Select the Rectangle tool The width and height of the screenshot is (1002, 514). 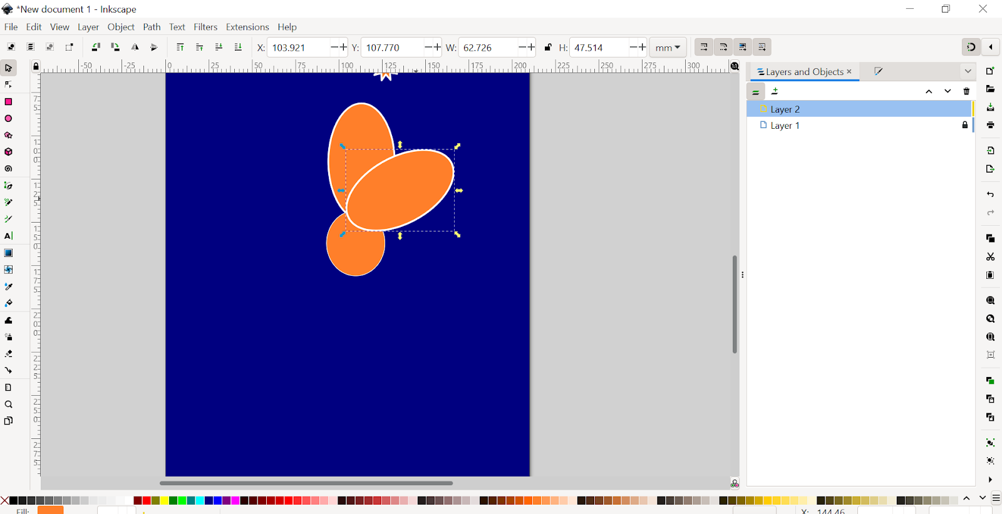click(x=8, y=101)
